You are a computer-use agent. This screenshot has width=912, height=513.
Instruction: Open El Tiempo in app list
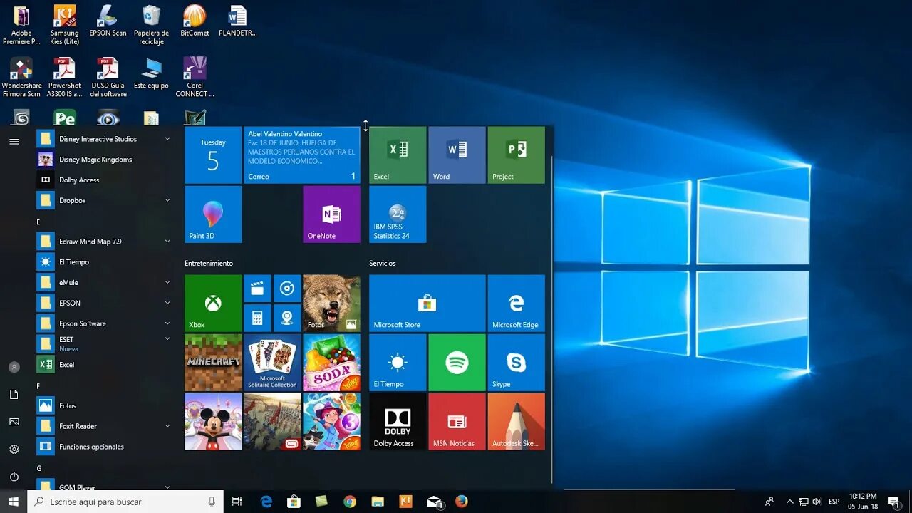105,262
